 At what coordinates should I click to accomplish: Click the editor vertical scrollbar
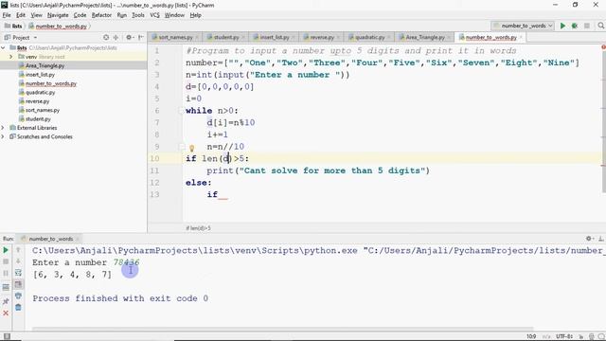pyautogui.click(x=604, y=122)
